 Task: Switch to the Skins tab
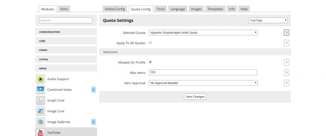pos(64,9)
